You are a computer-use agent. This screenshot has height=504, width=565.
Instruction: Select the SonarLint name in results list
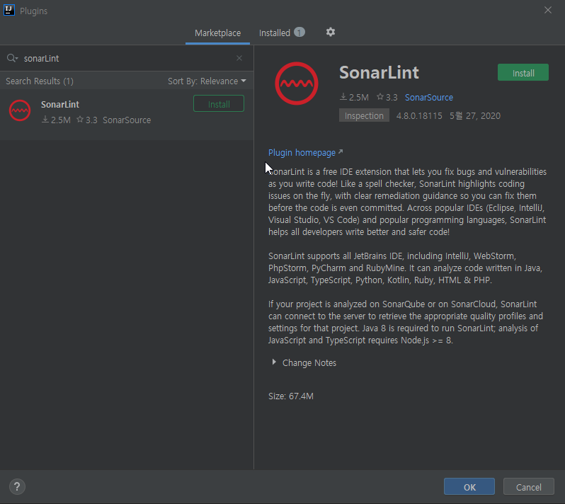(59, 105)
